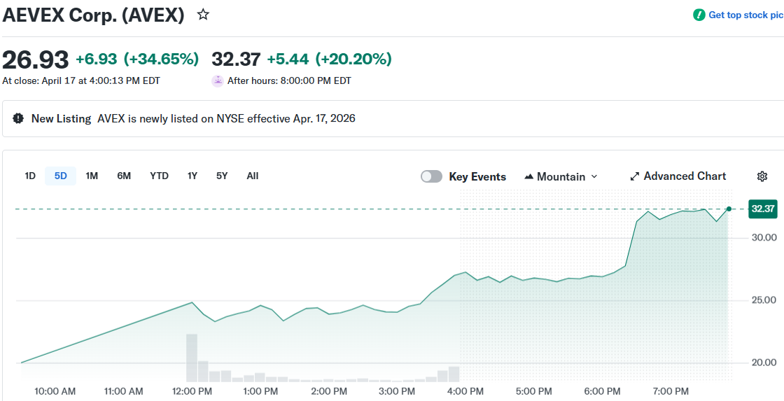The image size is (784, 401).
Task: Click the green top stock picks icon
Action: (699, 15)
